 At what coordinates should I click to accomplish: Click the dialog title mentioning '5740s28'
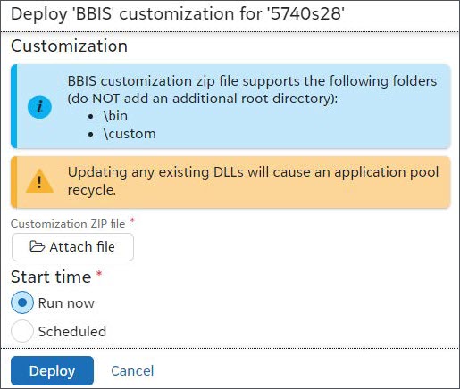coord(178,14)
